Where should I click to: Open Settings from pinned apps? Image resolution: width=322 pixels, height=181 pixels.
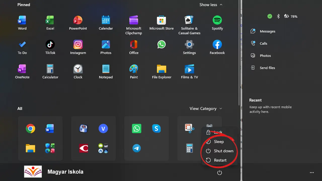[189, 47]
